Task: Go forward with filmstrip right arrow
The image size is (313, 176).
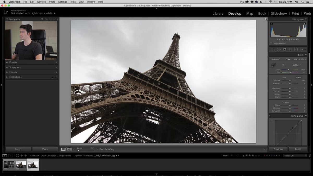Action: tap(26, 155)
